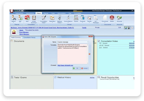Click the HL7 Messages icon
This screenshot has width=144, height=101.
tap(96, 18)
